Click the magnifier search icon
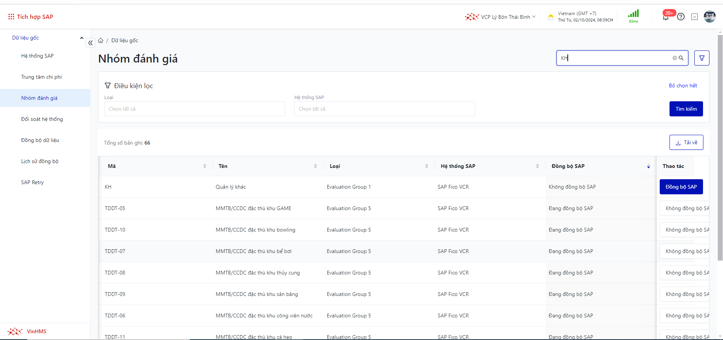 tap(681, 58)
